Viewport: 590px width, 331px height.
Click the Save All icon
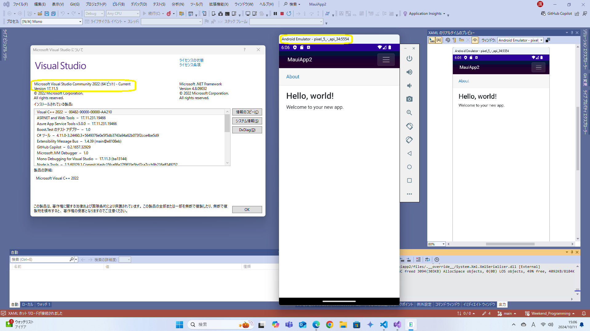click(54, 14)
